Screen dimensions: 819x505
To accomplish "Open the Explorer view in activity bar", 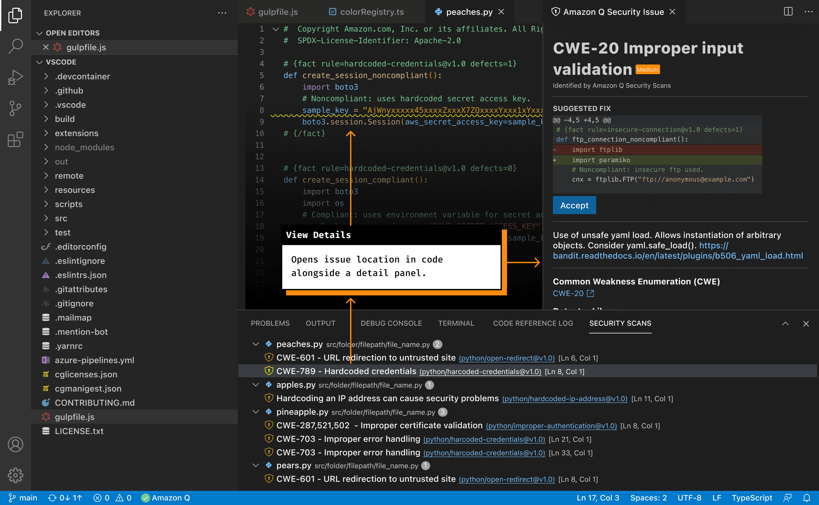I will [15, 15].
